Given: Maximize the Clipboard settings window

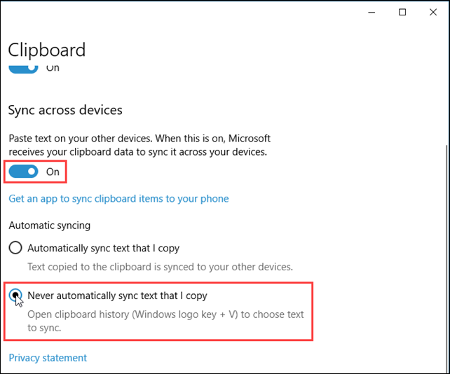Looking at the screenshot, I should (402, 12).
